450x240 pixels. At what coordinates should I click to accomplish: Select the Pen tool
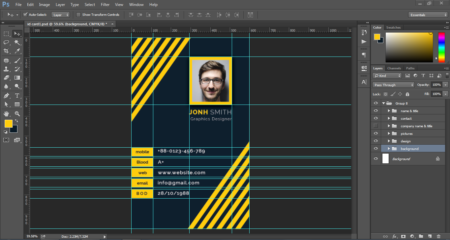click(x=6, y=96)
